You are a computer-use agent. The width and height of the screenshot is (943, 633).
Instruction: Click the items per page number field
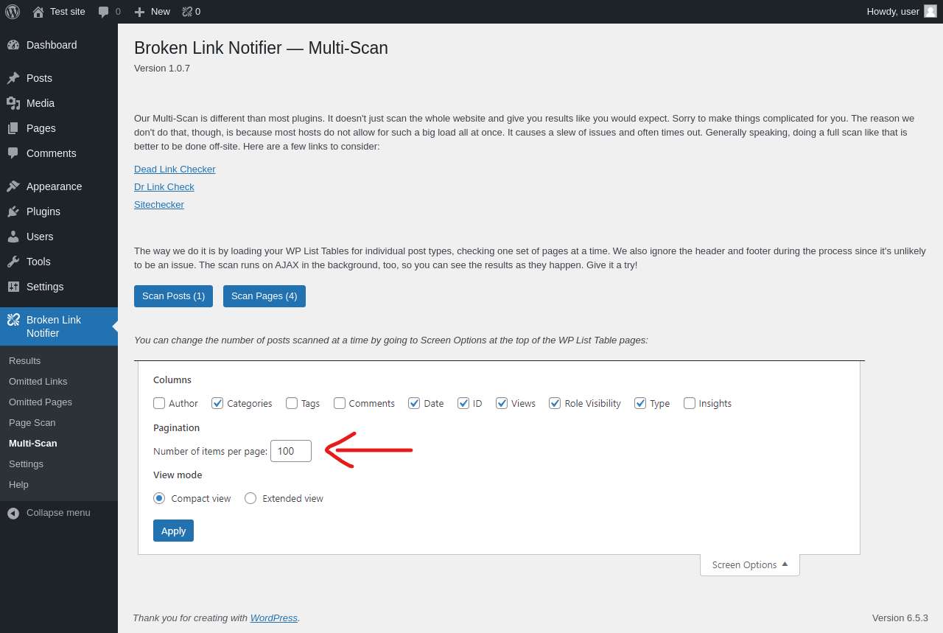290,451
